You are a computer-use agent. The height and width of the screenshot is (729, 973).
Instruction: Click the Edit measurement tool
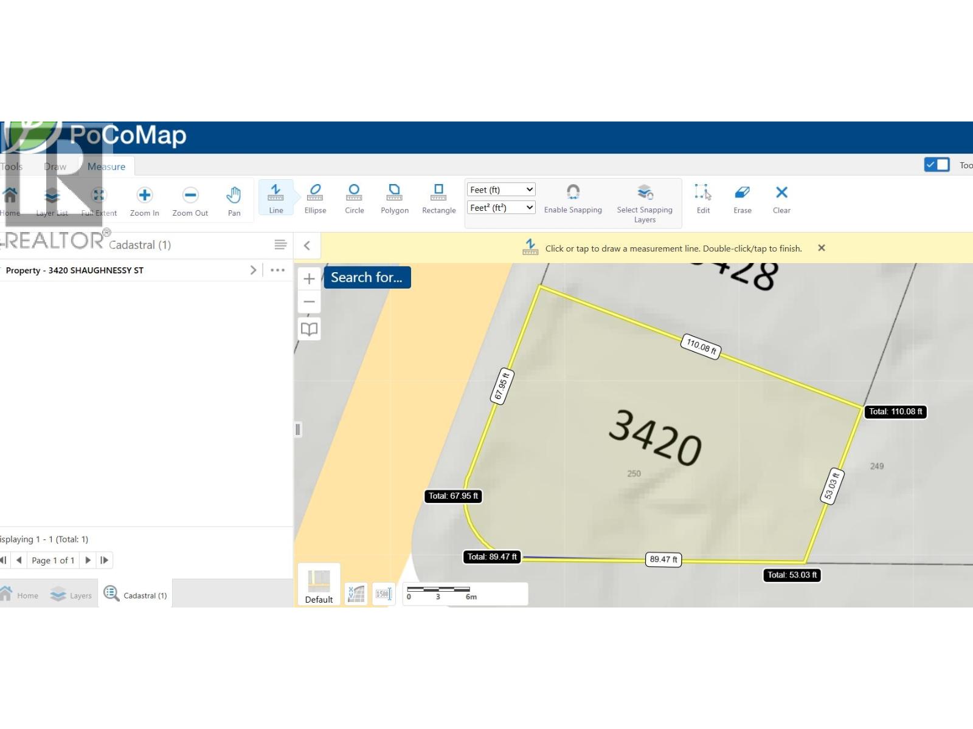(703, 198)
